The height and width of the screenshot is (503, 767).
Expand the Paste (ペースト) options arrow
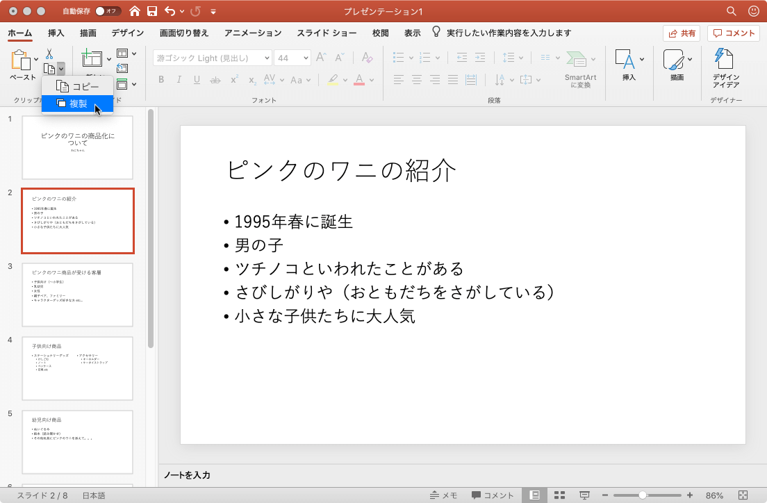(36, 59)
